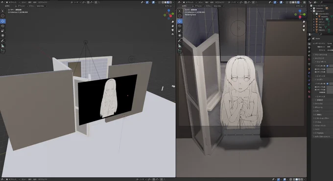Adjust the Viewport max samples field
This screenshot has height=181, width=333.
pos(330,69)
